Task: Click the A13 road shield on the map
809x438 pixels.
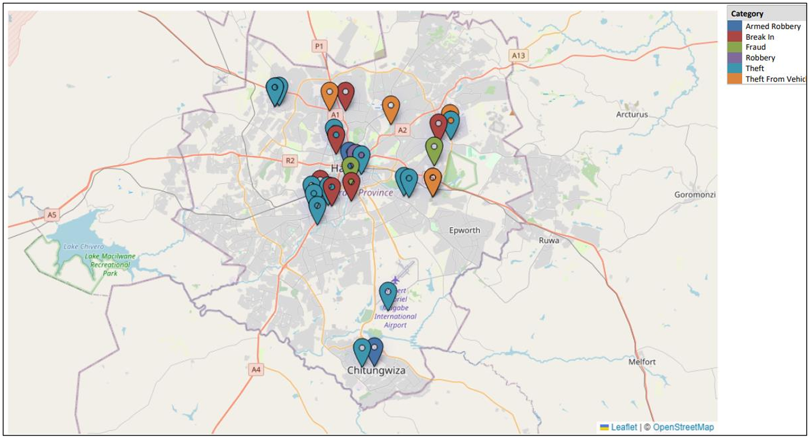Action: click(x=518, y=55)
